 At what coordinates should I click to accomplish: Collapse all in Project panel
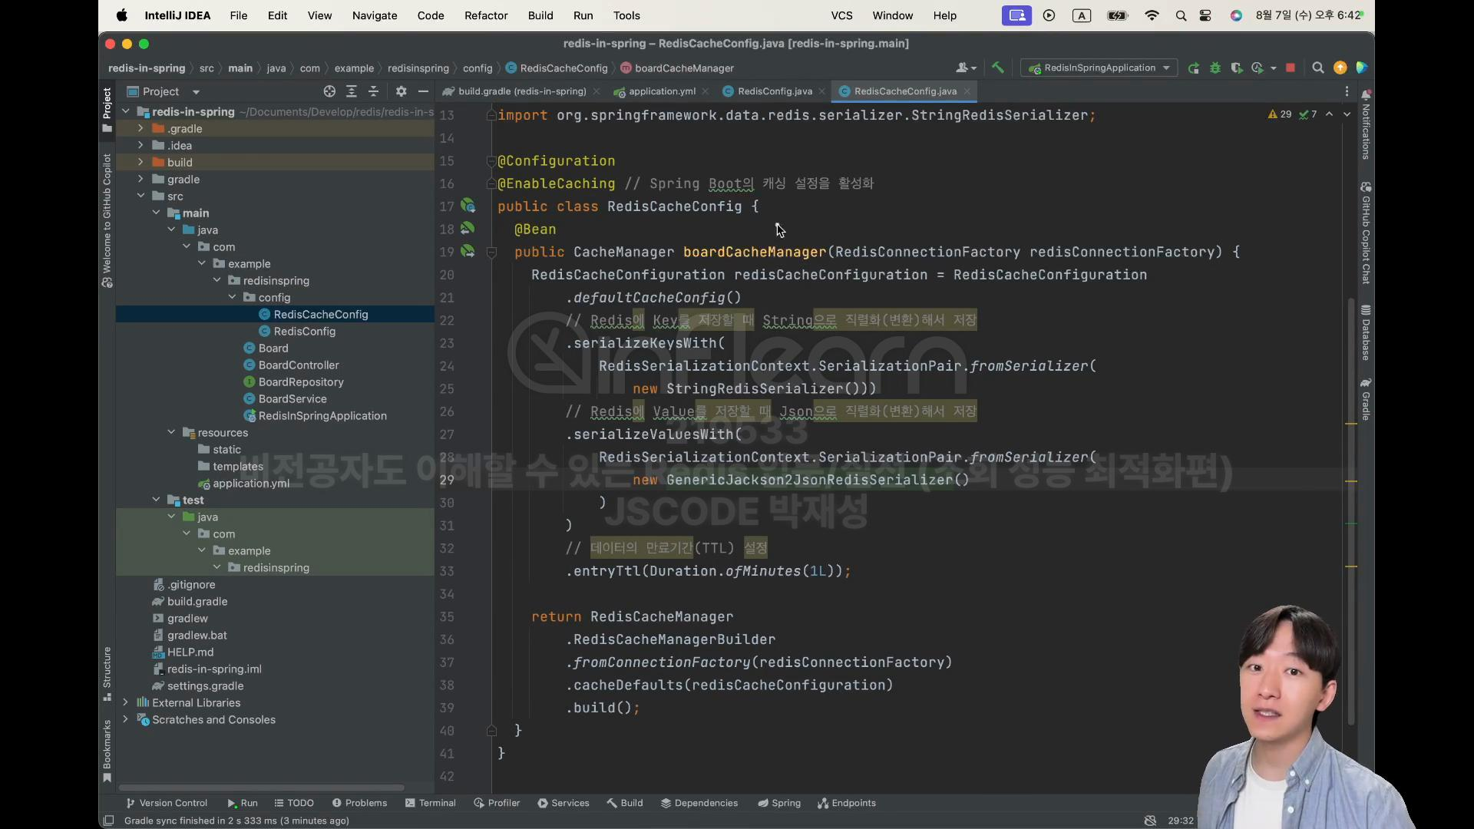click(x=374, y=91)
